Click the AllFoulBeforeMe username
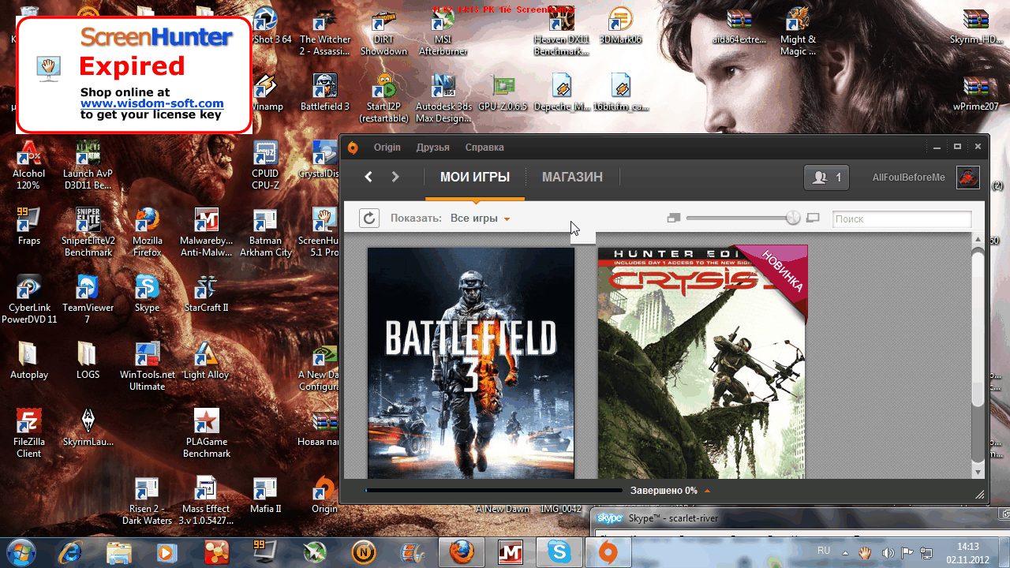The width and height of the screenshot is (1010, 568). [x=908, y=177]
